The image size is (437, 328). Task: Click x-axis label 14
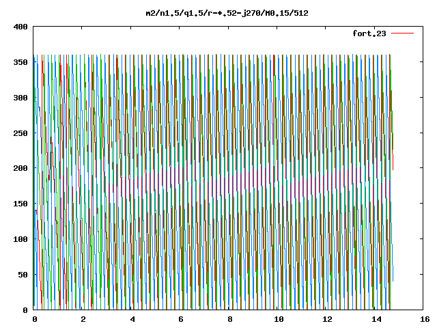(x=376, y=319)
